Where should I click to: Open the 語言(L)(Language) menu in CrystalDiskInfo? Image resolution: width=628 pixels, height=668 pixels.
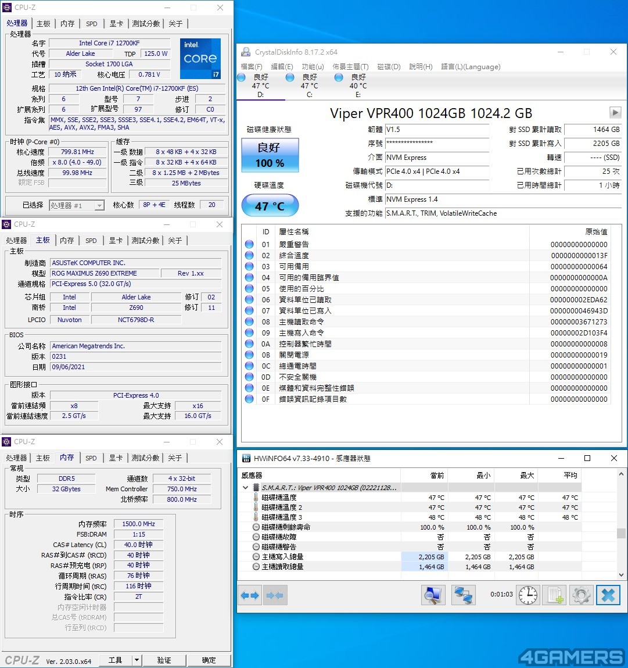pyautogui.click(x=471, y=67)
